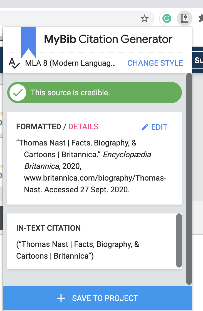203x311 pixels.
Task: Select the FORMATTED view
Action: click(38, 127)
